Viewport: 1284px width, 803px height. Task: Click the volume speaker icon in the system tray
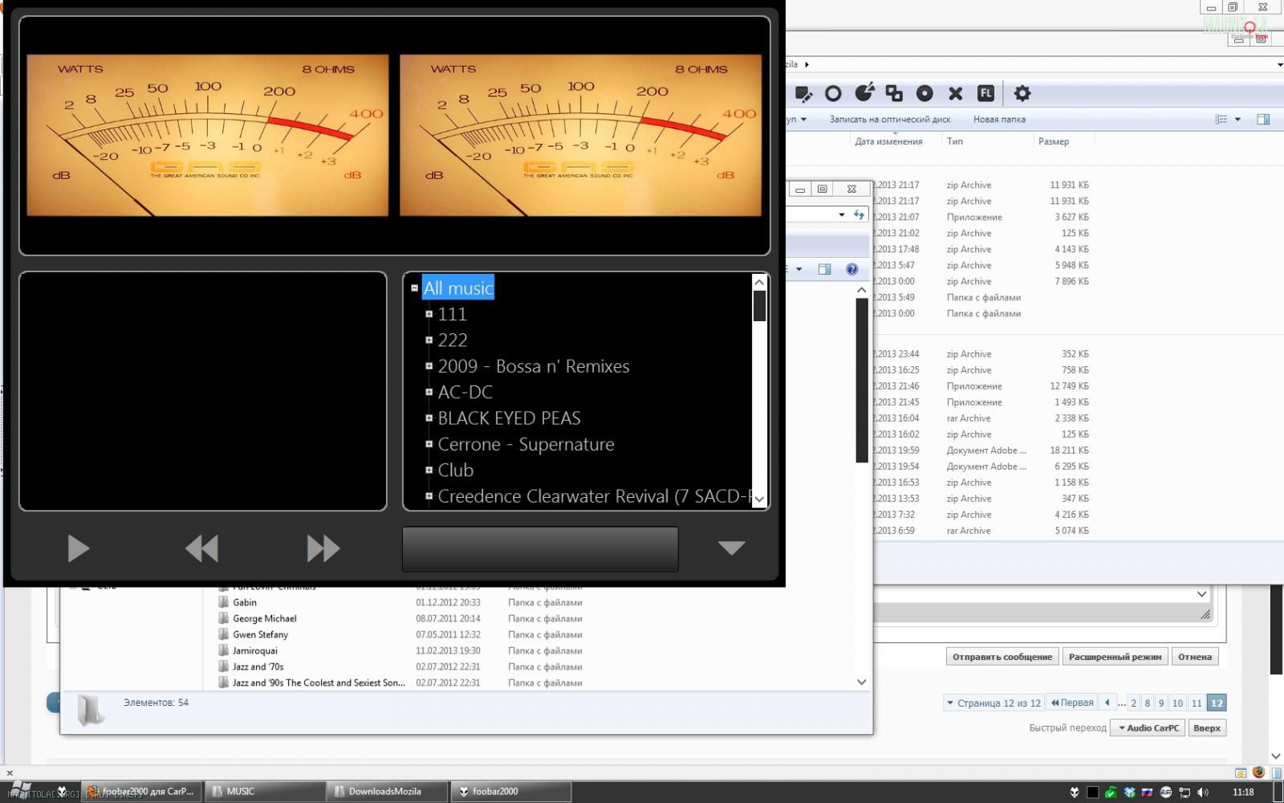[x=1202, y=793]
